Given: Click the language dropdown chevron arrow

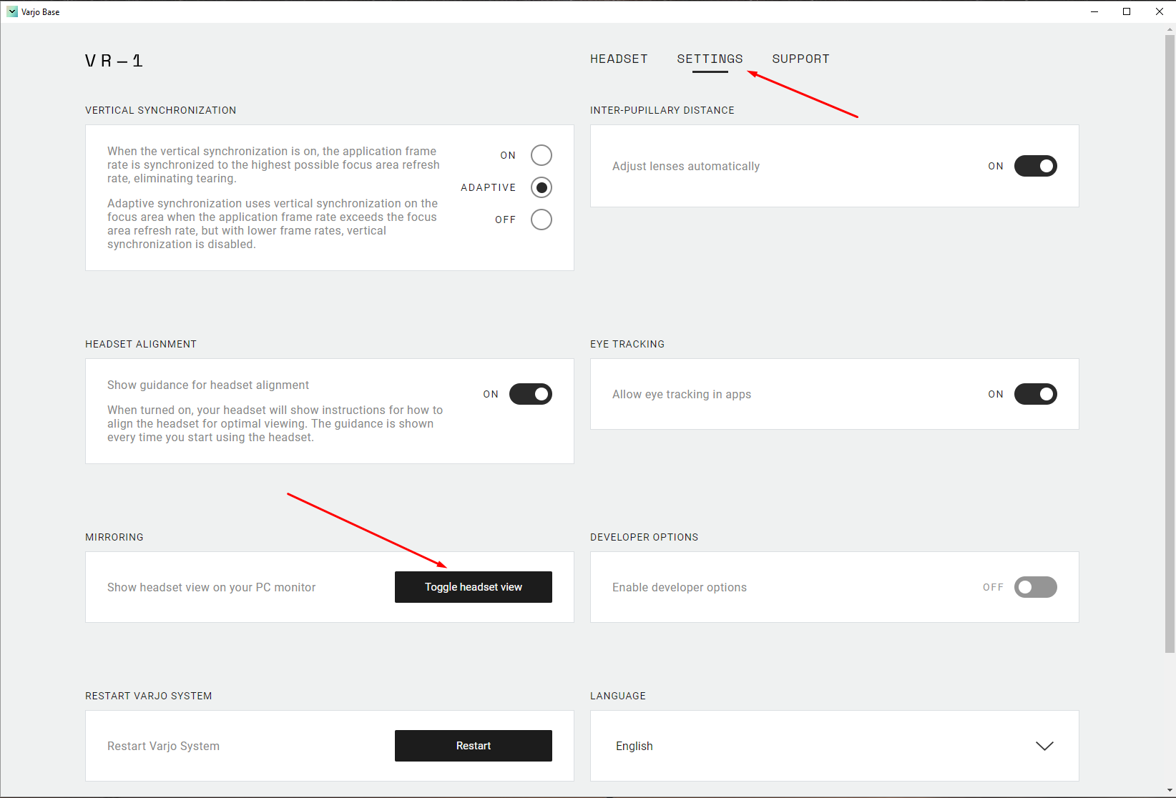Looking at the screenshot, I should click(1044, 746).
